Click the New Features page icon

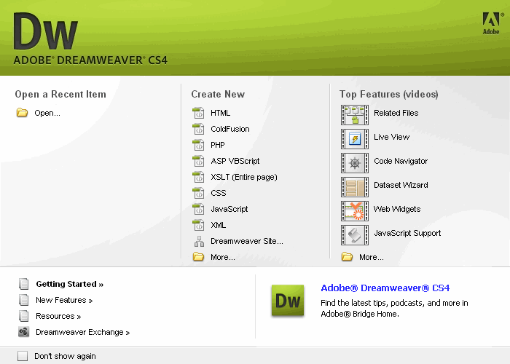coord(24,300)
